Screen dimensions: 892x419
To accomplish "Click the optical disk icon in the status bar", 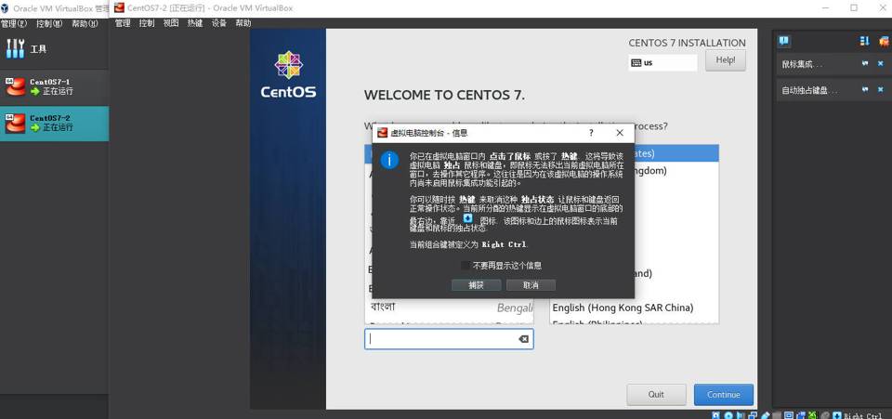I will coord(728,415).
